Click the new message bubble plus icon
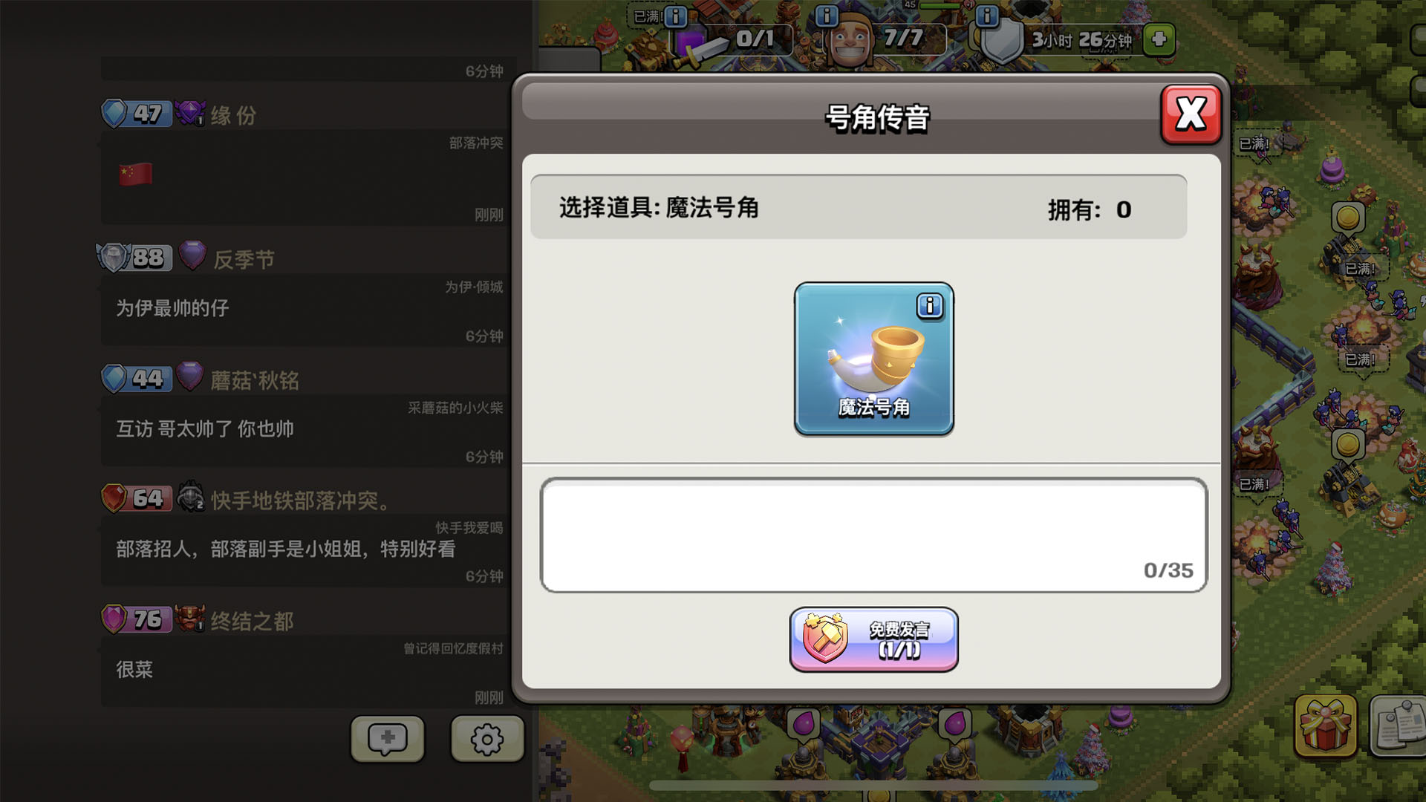 [388, 739]
